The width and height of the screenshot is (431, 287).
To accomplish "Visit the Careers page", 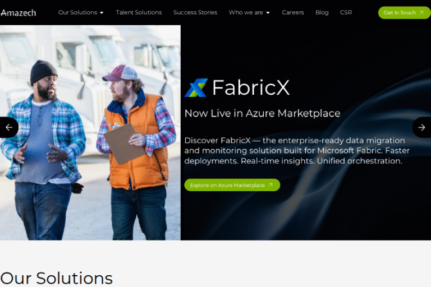I will pos(292,12).
